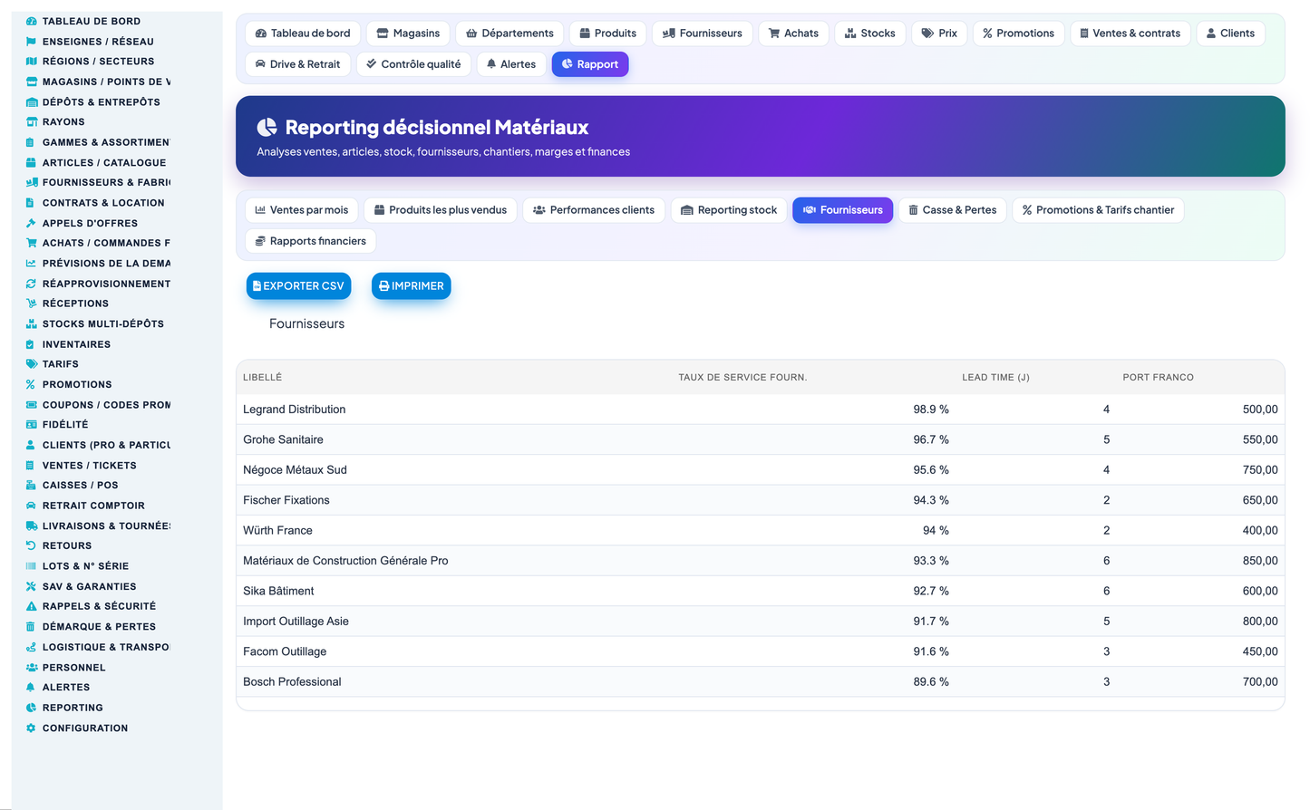Click the Tarifs tags icon in sidebar
This screenshot has height=810, width=1310.
pyautogui.click(x=31, y=364)
